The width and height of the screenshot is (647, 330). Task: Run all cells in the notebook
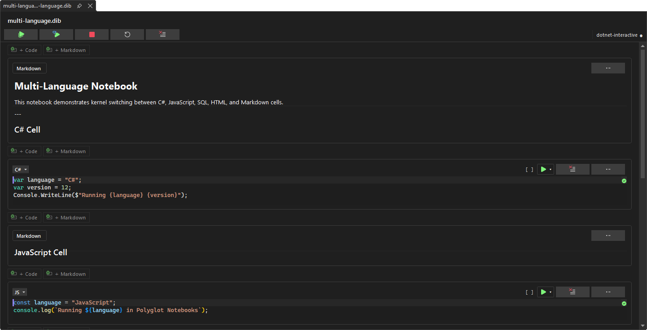point(21,34)
